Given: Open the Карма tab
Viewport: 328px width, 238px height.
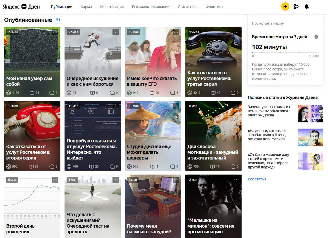Looking at the screenshot, I should (86, 7).
